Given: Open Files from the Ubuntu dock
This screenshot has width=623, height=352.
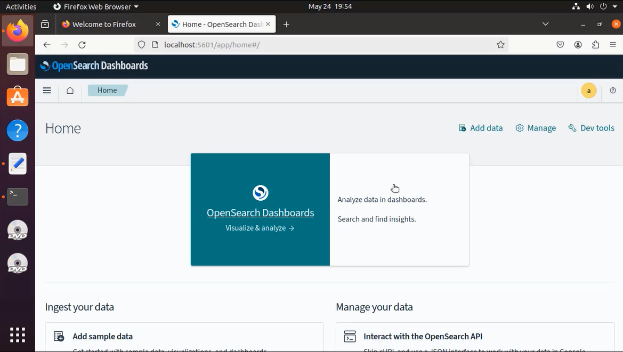Looking at the screenshot, I should (18, 64).
